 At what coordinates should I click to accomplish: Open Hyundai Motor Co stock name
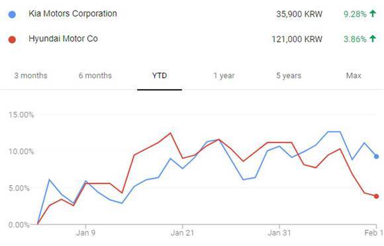(63, 38)
